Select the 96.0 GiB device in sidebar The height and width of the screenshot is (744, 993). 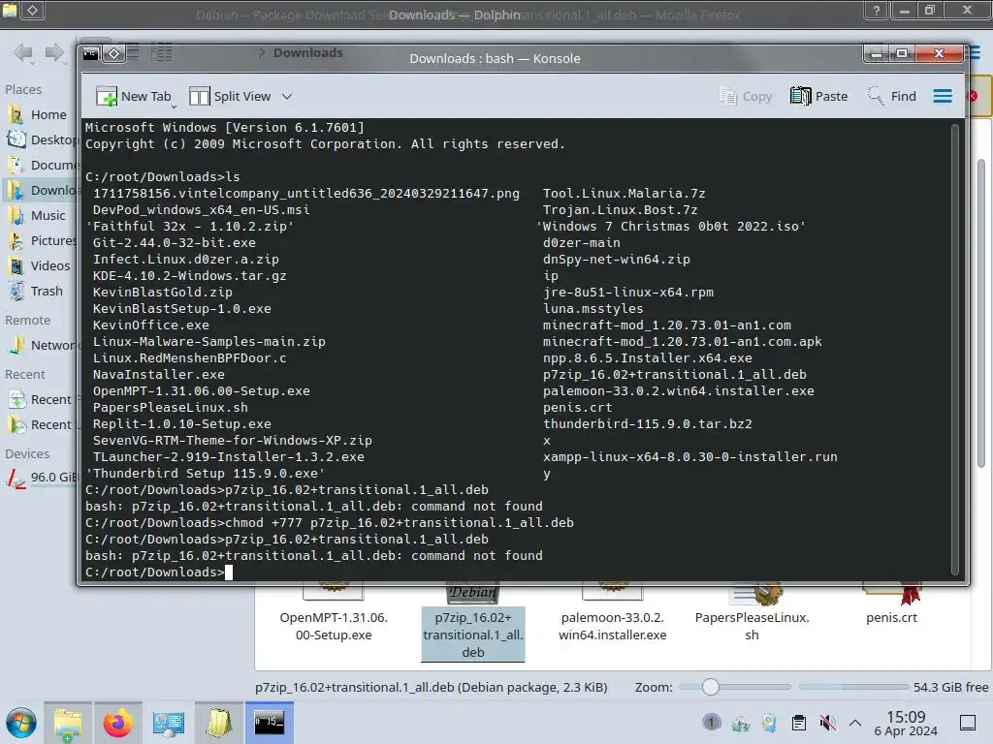39,477
